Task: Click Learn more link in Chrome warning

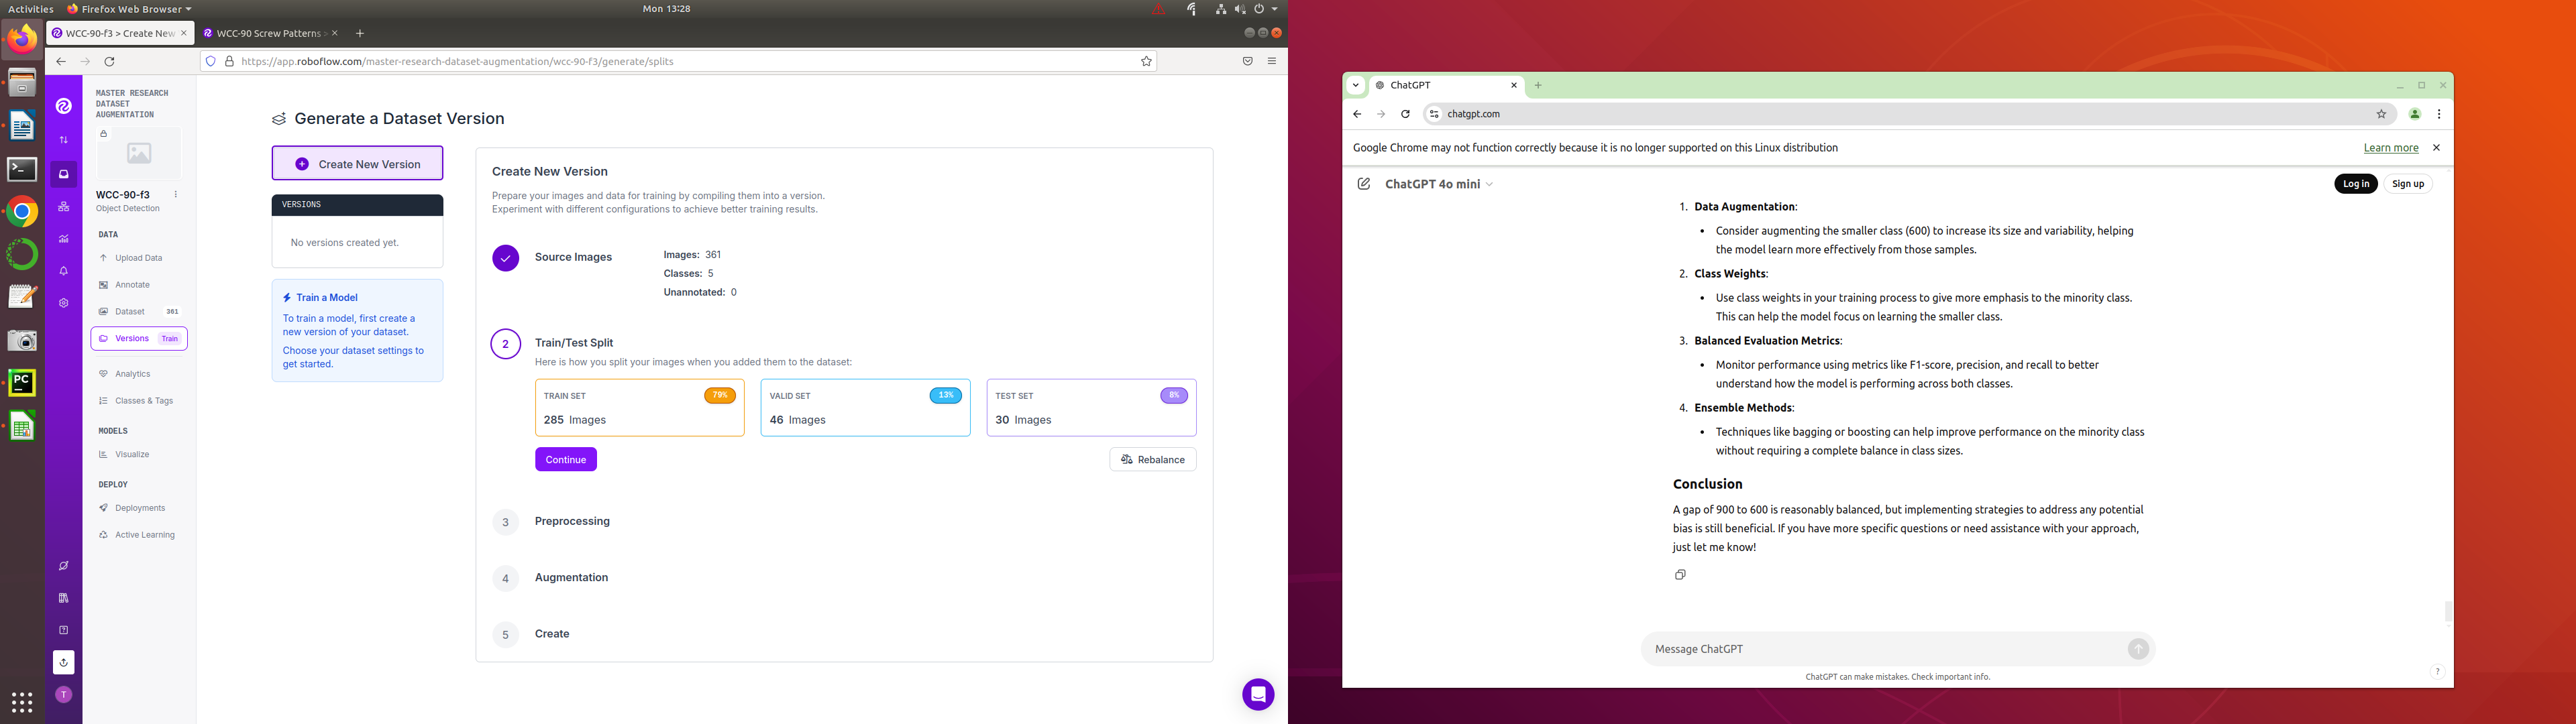Action: [x=2390, y=148]
